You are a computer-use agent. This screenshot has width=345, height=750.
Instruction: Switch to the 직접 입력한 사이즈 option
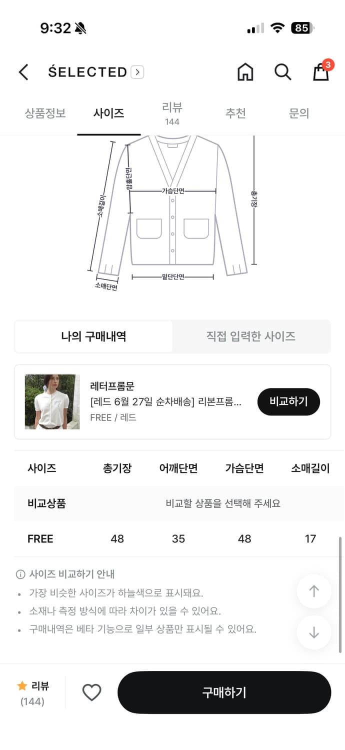click(251, 336)
